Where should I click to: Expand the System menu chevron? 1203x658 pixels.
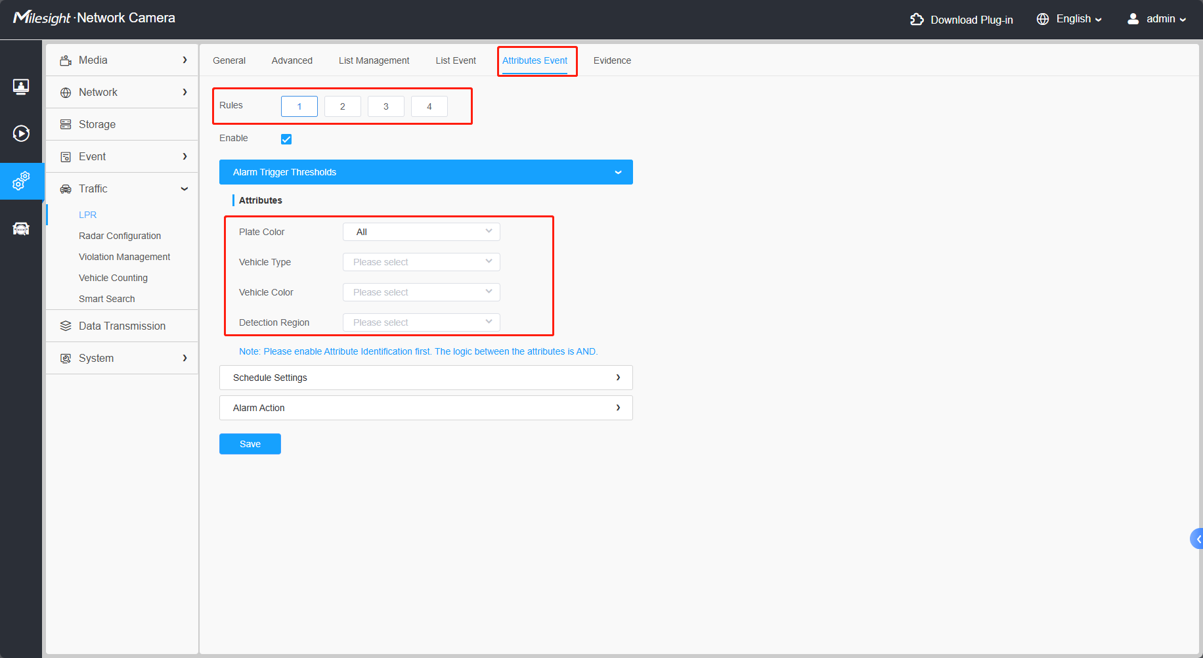tap(185, 358)
